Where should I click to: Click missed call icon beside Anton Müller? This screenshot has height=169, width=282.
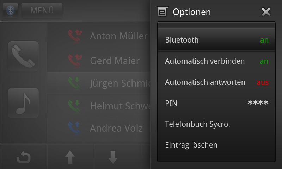click(x=75, y=36)
